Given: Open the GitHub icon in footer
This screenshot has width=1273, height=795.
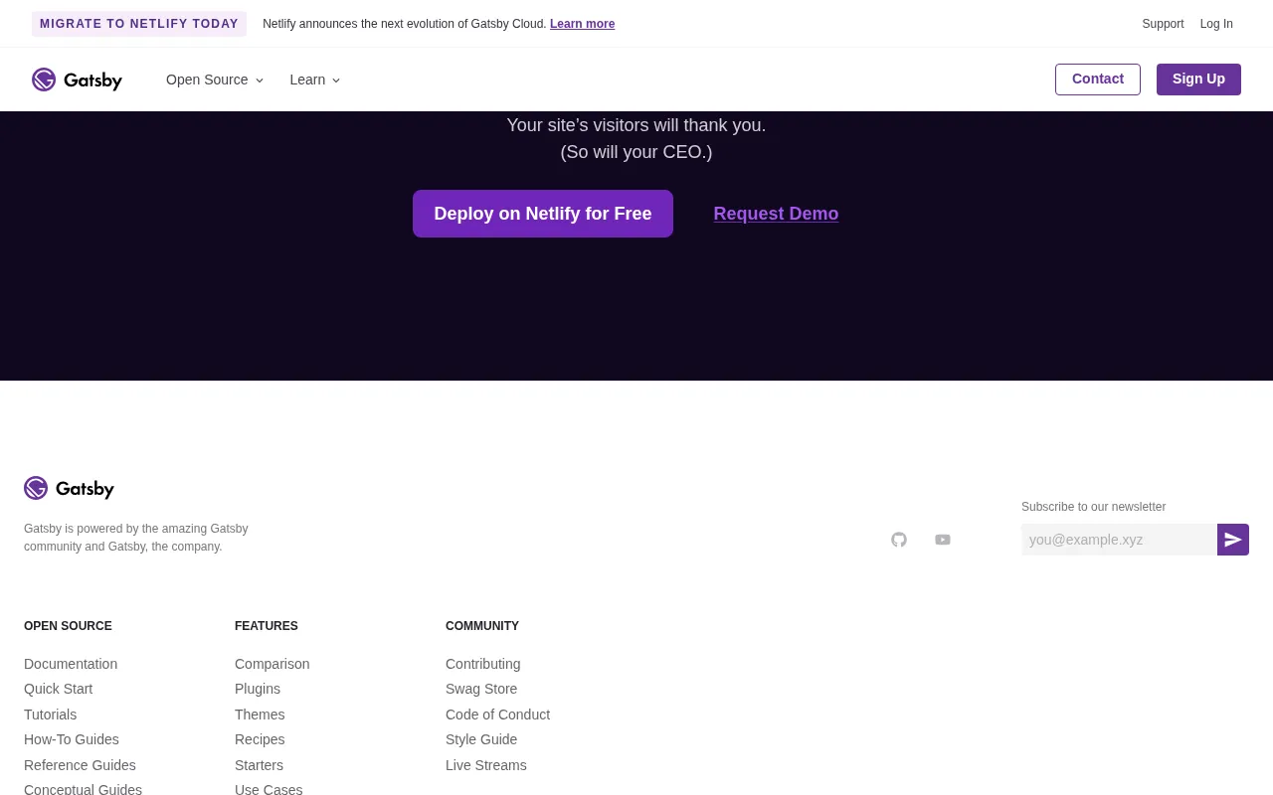Looking at the screenshot, I should click(899, 540).
